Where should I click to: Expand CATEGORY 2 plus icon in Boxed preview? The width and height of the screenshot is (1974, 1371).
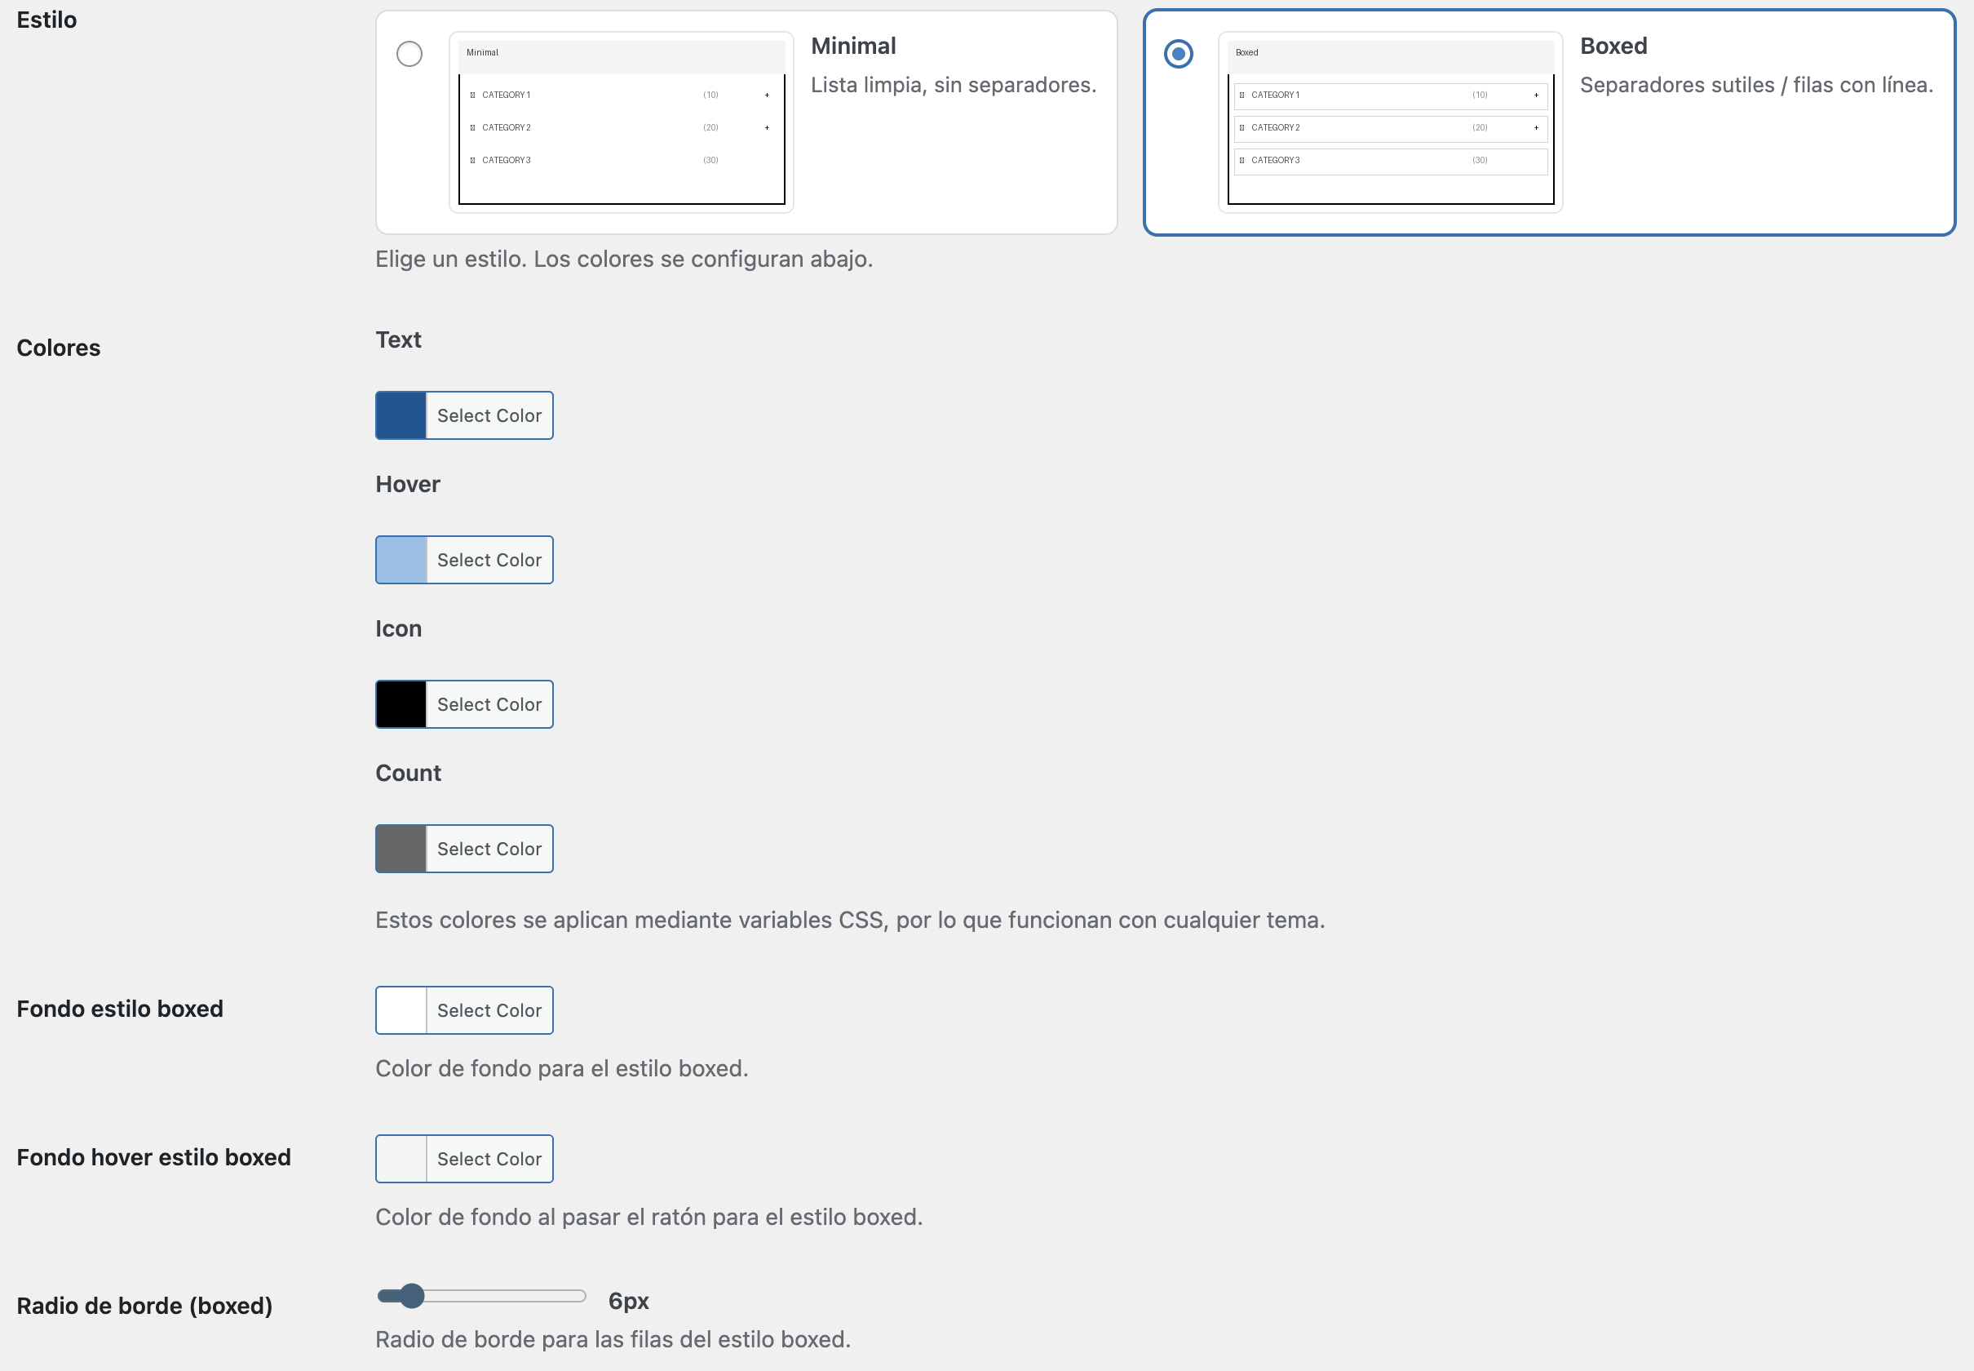(x=1536, y=128)
